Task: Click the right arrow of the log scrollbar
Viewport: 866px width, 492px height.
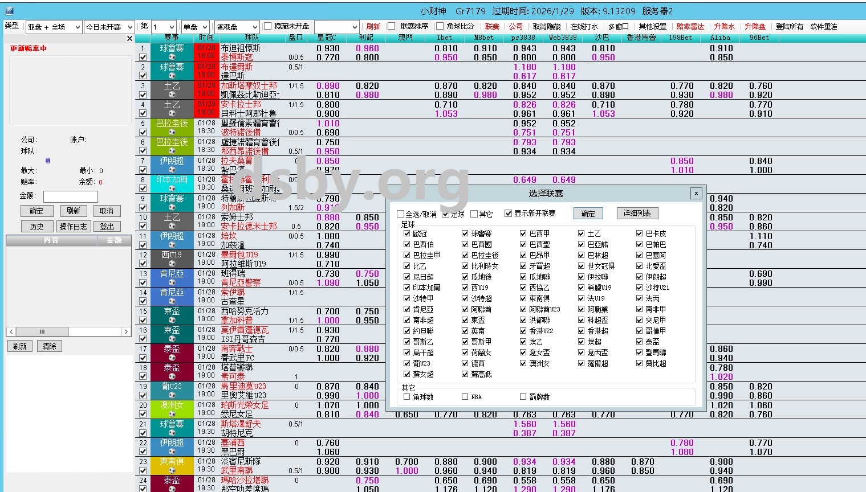Action: coord(127,331)
